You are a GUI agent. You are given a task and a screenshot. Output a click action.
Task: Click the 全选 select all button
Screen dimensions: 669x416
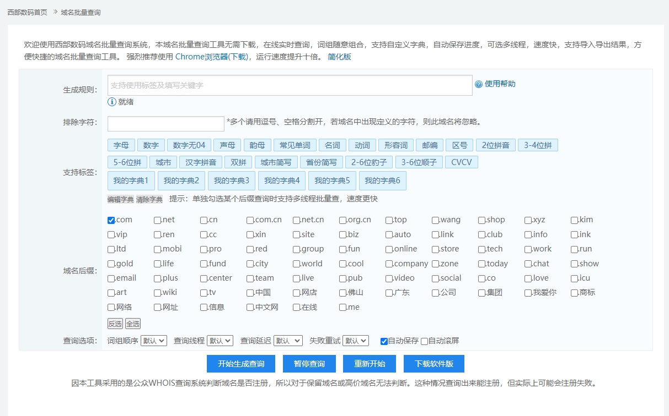point(133,324)
